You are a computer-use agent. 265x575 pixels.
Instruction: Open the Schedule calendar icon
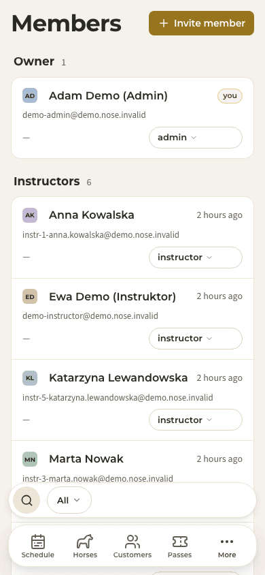[37, 542]
